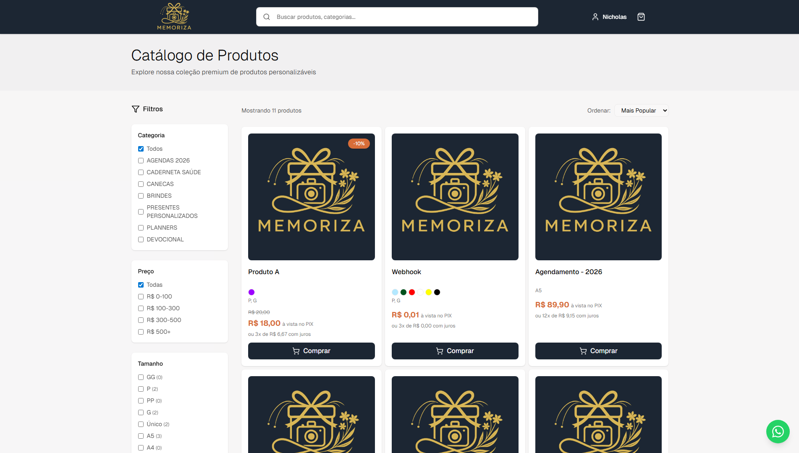This screenshot has width=799, height=453.
Task: Select the light blue Webhook color
Action: point(395,292)
